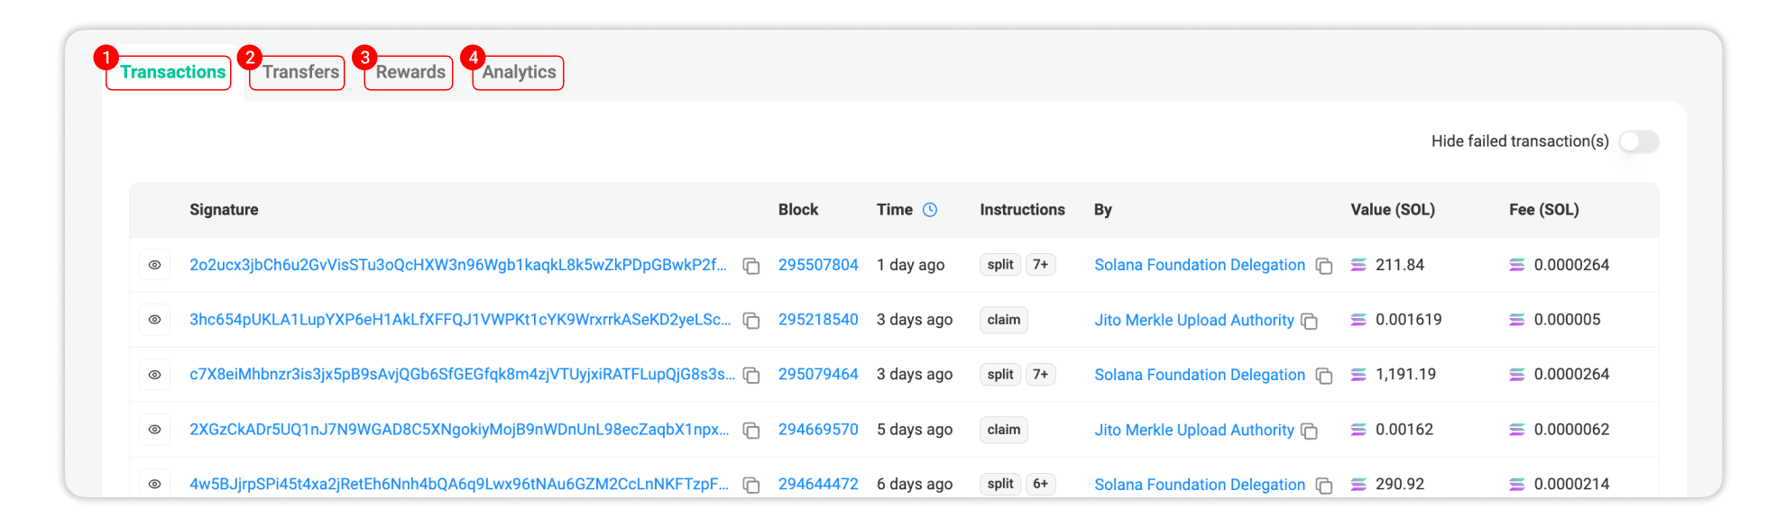Select the value 0.001619

pos(1409,320)
